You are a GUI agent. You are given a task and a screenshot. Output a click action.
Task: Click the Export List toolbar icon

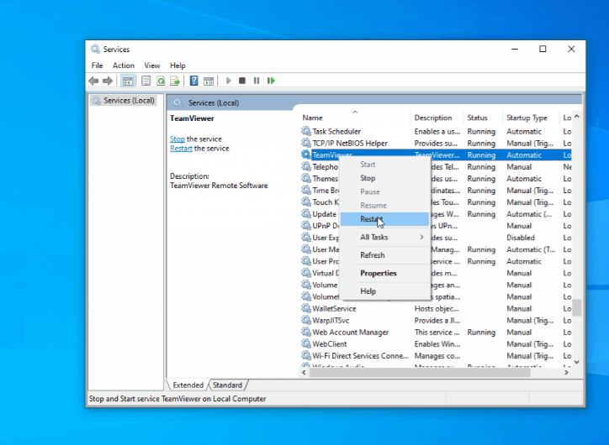click(x=175, y=81)
